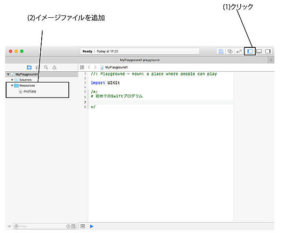This screenshot has height=233, width=281.
Task: Collapse the MyPlayground1 root disclosure triangle
Action: pos(8,74)
